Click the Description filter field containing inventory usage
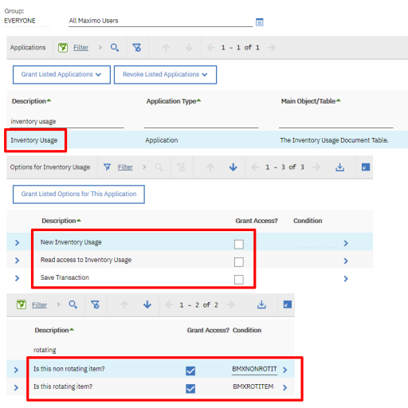The image size is (408, 408). (x=67, y=121)
